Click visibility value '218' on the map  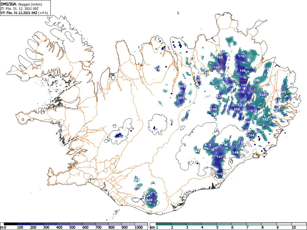(254, 111)
